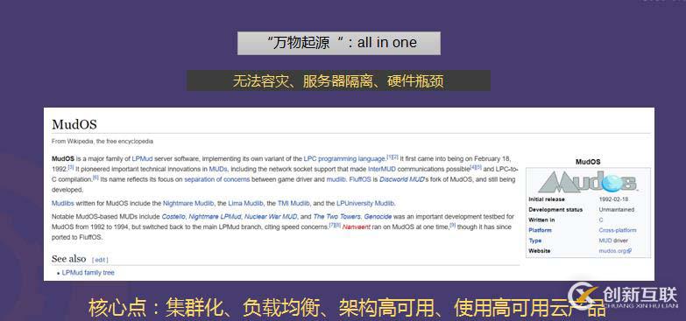Open the Cross-platform link in infobox

618,230
